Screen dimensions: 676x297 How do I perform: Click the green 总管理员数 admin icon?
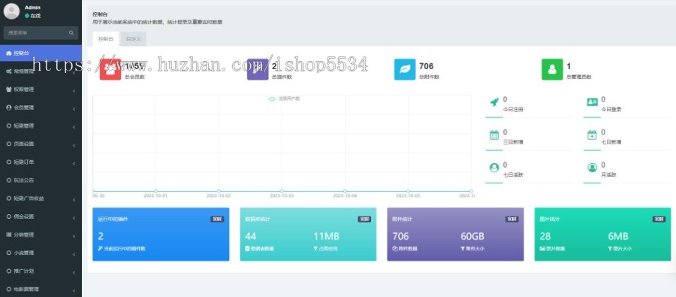(552, 69)
